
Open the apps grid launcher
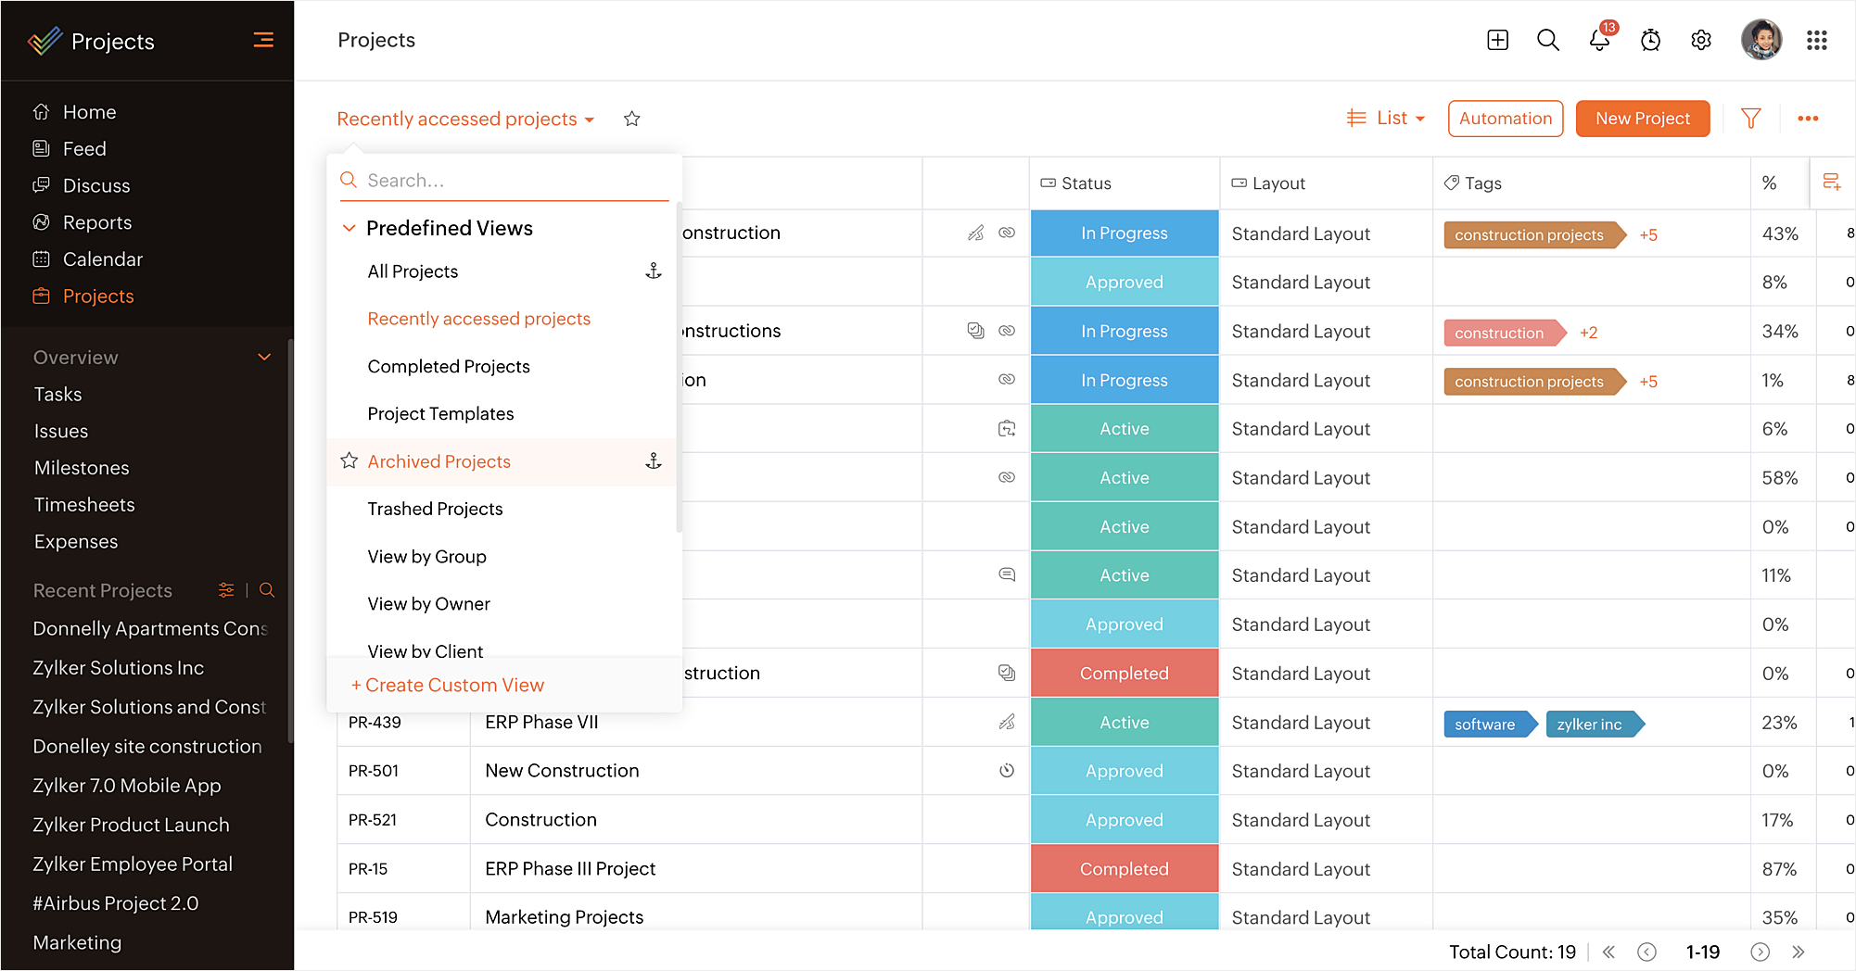[1817, 40]
